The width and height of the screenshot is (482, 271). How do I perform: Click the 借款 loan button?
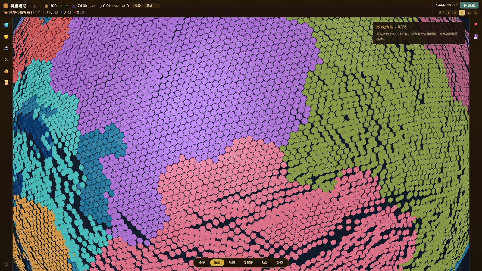137,6
